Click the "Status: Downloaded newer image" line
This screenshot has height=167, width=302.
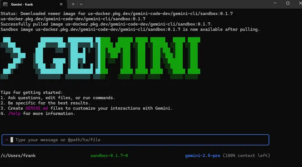[x=117, y=13]
